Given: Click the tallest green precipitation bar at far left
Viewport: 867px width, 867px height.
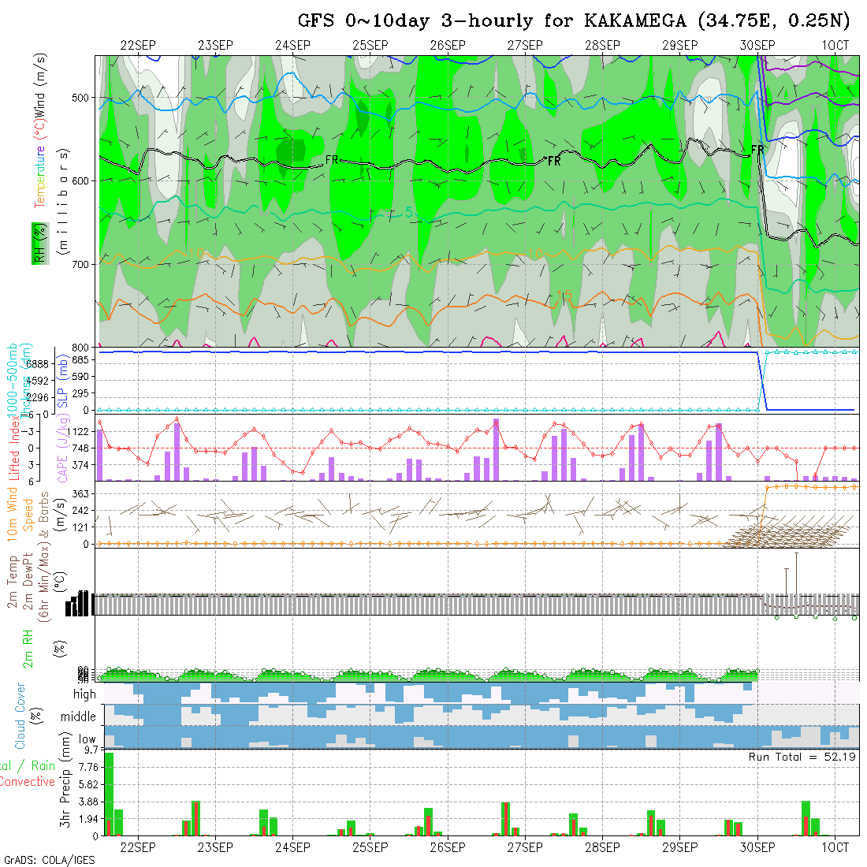Looking at the screenshot, I should click(109, 794).
